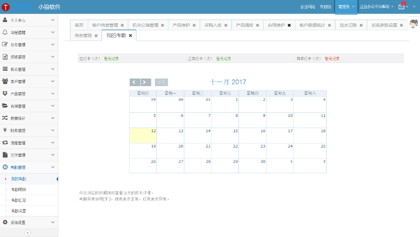The width and height of the screenshot is (420, 237).
Task: Click the 资讯管理 document icon
Action: 5,57
